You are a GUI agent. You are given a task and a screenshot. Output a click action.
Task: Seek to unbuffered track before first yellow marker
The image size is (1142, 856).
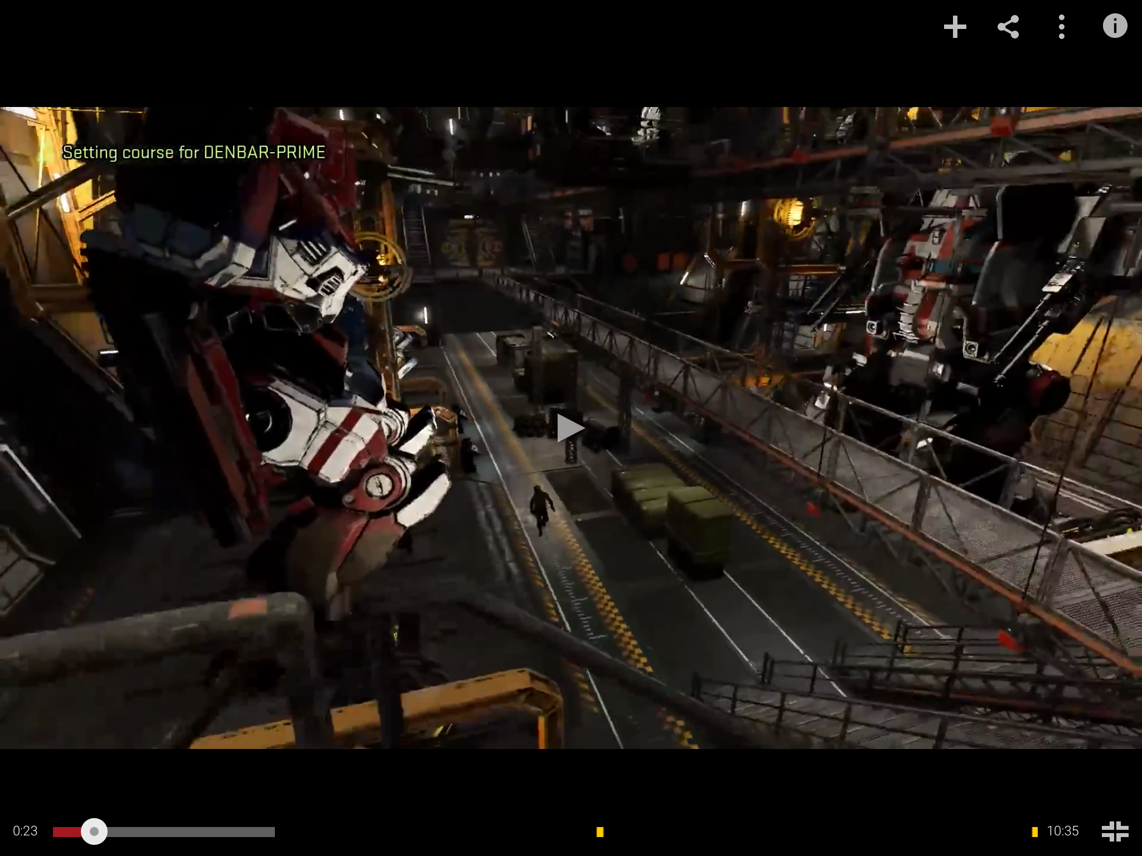coord(435,831)
